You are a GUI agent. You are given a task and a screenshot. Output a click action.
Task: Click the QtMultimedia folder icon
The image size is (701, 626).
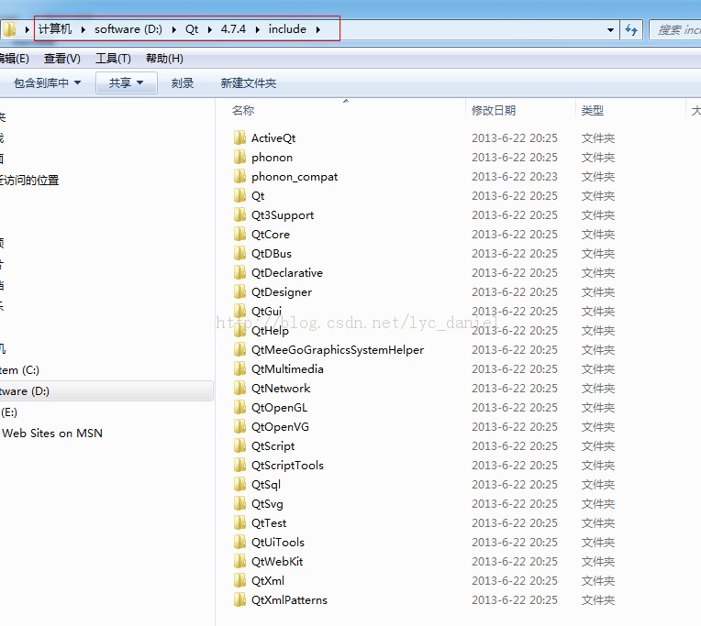(x=239, y=368)
